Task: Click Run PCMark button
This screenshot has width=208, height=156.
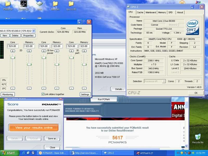Action: tap(104, 99)
